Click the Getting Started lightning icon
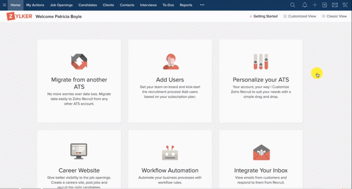The image size is (352, 189). pyautogui.click(x=251, y=16)
